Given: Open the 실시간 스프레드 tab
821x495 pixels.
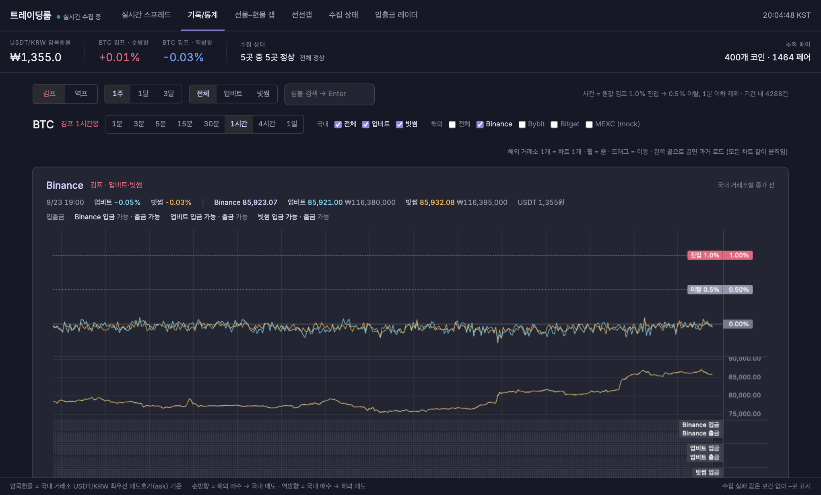Looking at the screenshot, I should [x=146, y=15].
